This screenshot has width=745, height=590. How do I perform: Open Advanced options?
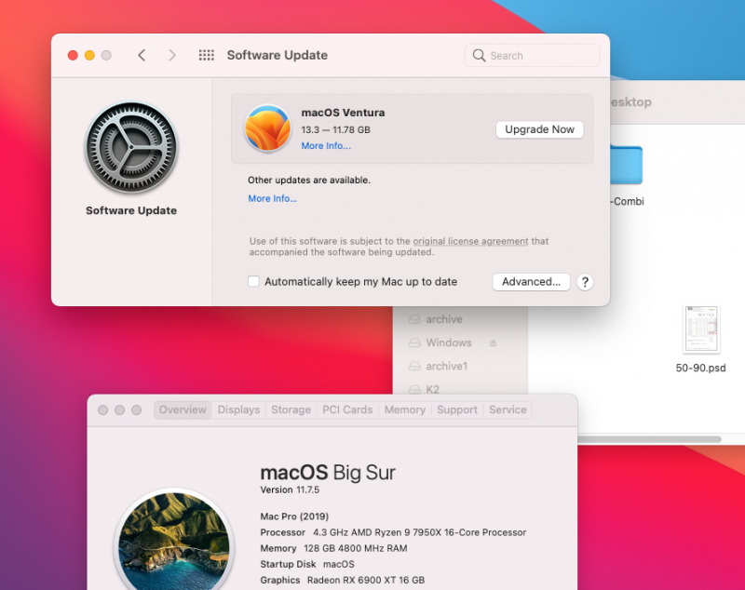click(531, 282)
